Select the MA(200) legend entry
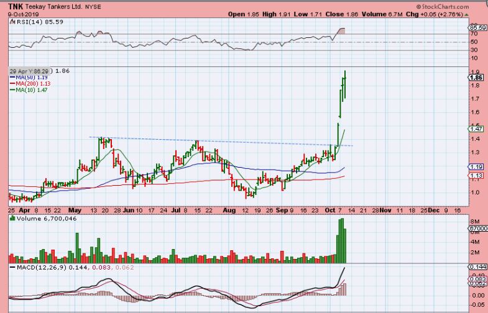 pos(29,84)
